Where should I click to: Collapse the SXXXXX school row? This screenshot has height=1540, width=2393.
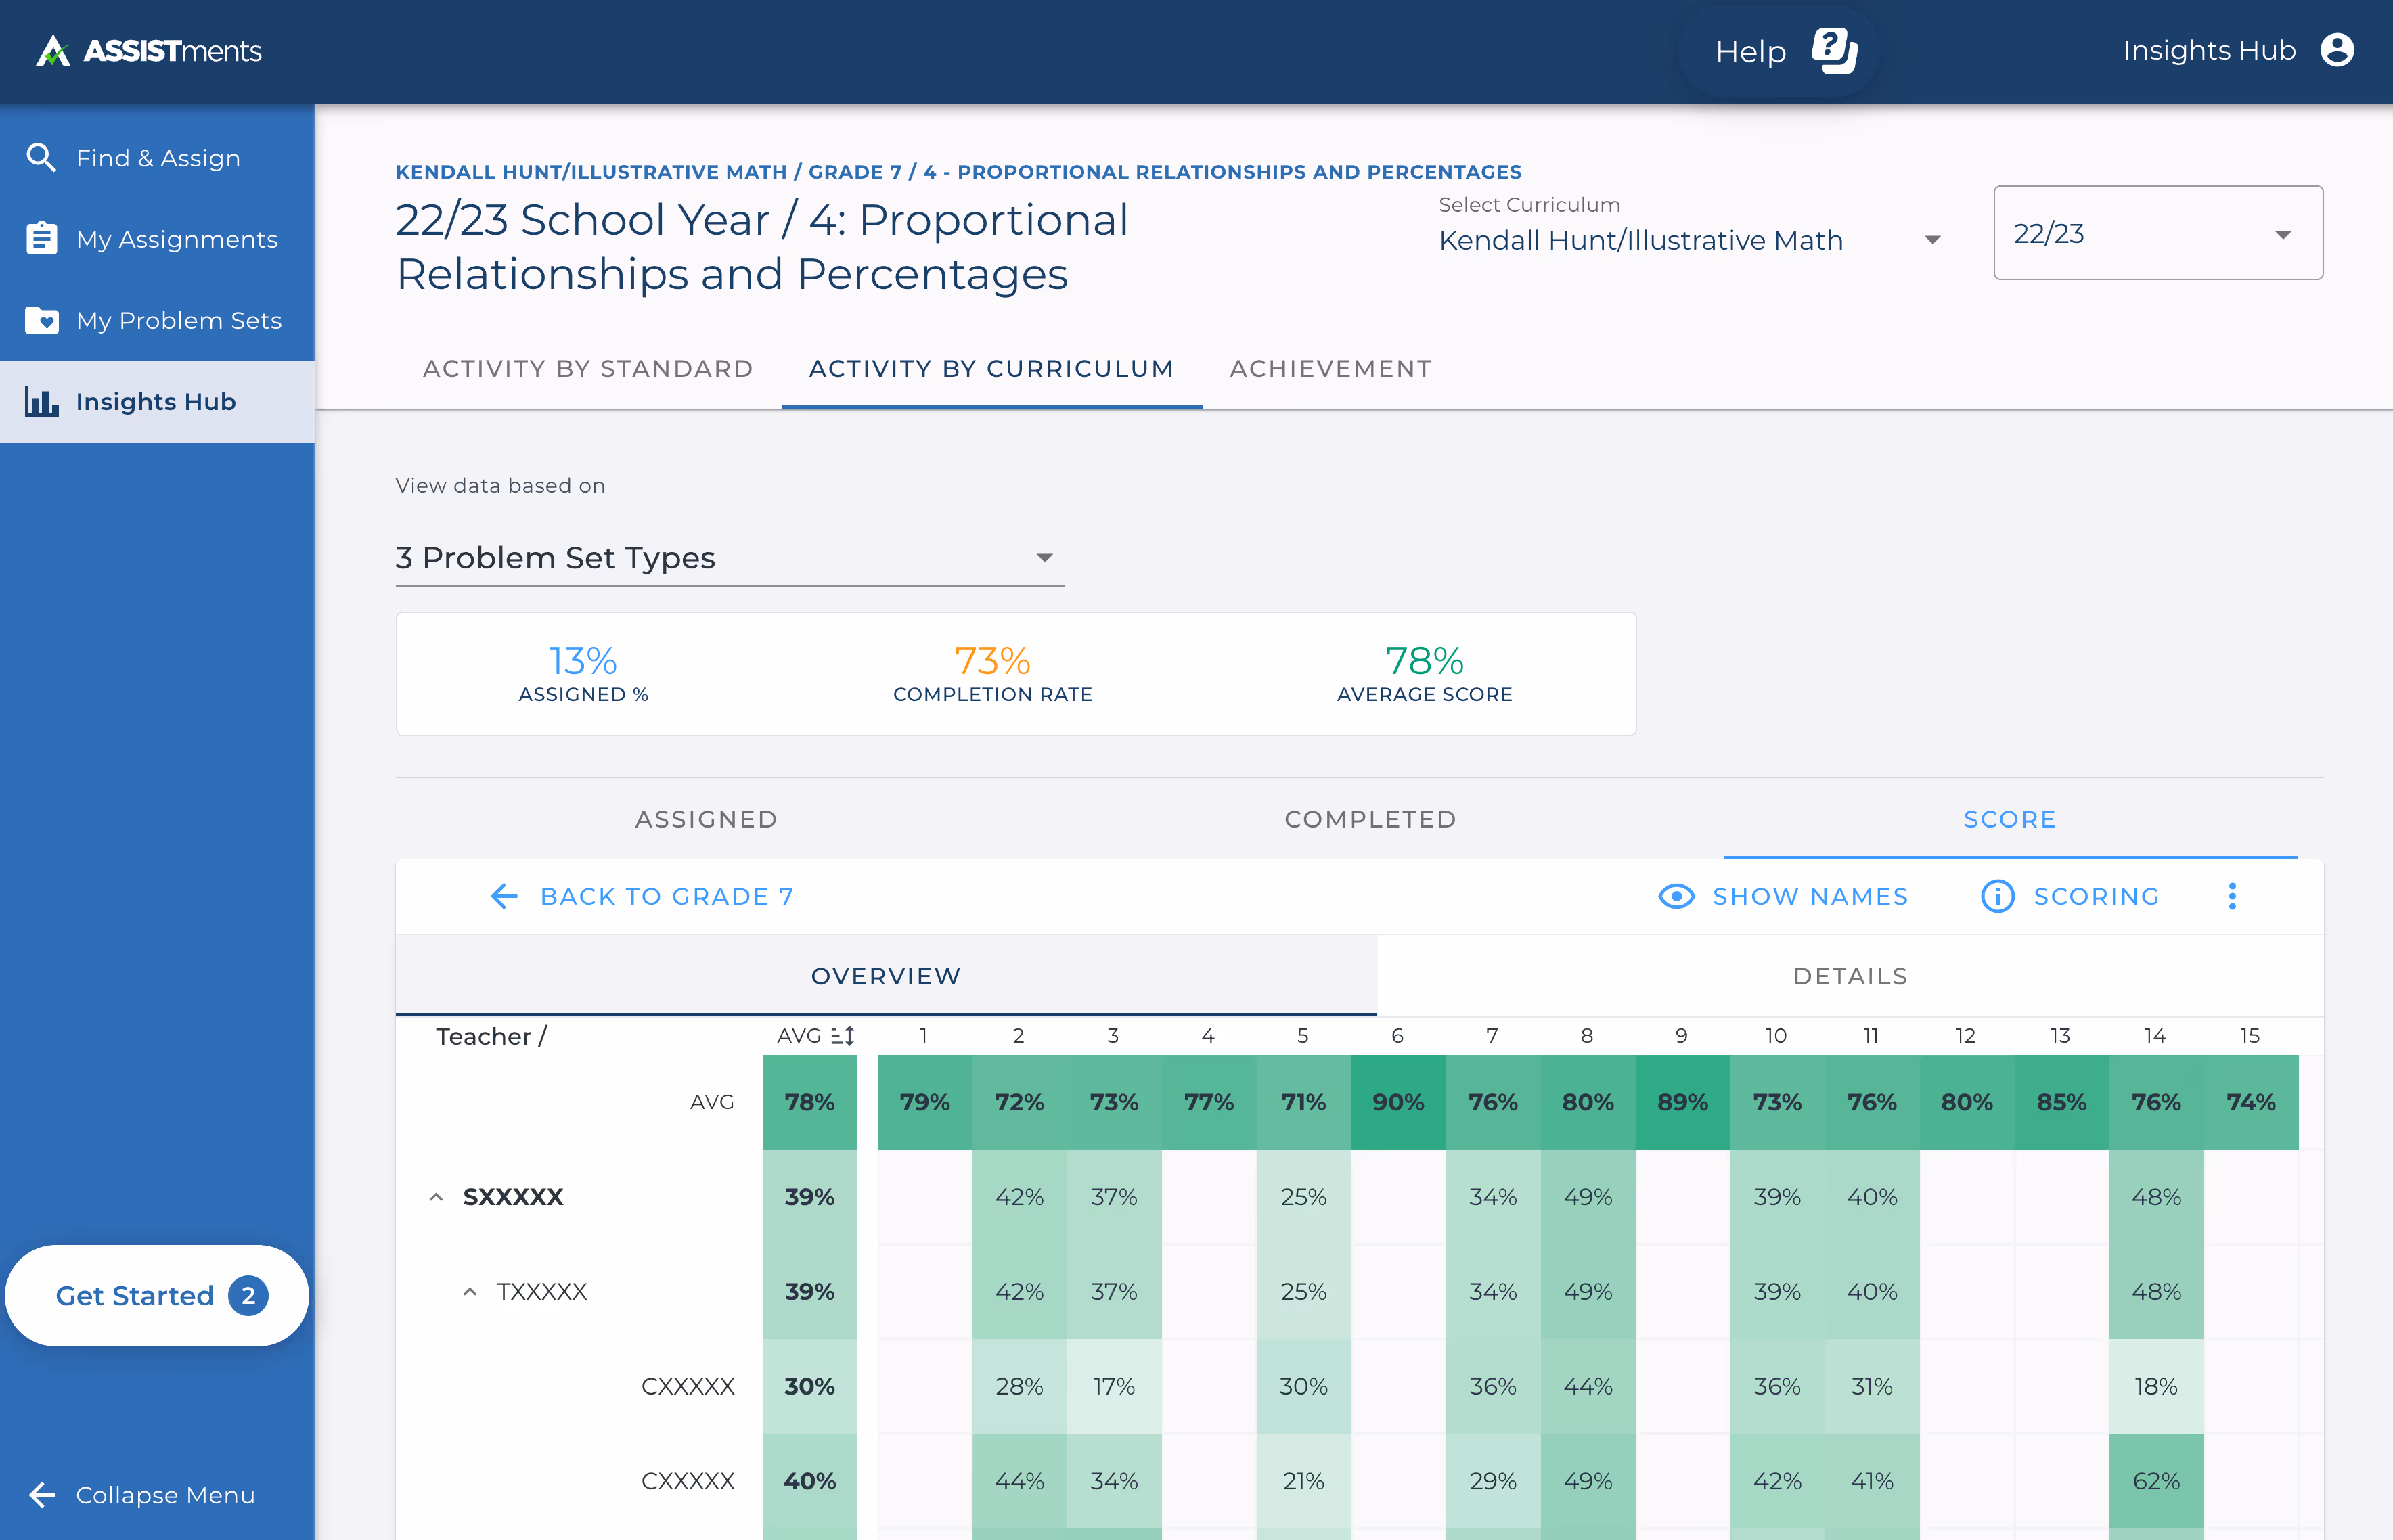(x=436, y=1197)
